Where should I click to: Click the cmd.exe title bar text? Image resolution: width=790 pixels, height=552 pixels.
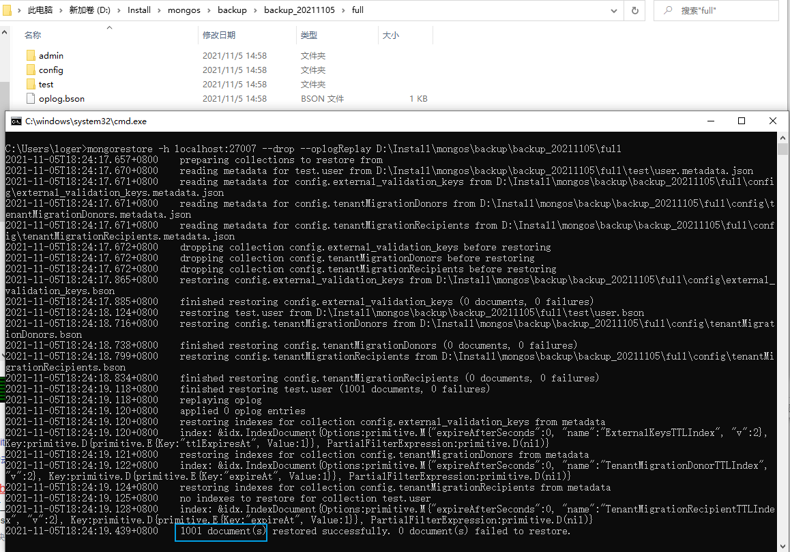point(86,121)
